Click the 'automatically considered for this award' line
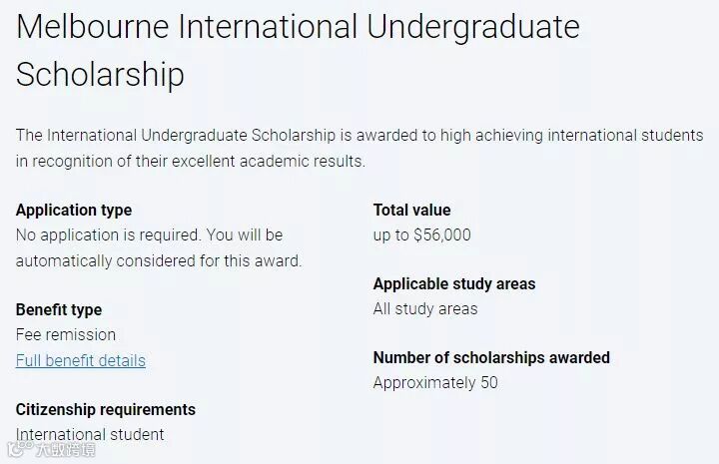 (159, 260)
